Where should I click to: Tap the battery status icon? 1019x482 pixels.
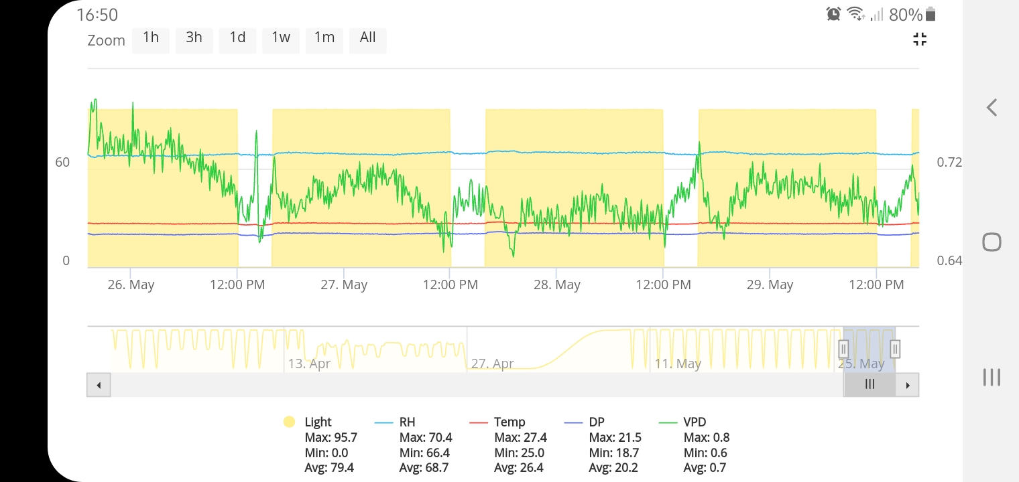pos(930,14)
